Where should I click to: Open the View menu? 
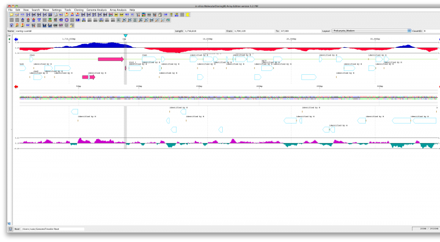point(26,10)
